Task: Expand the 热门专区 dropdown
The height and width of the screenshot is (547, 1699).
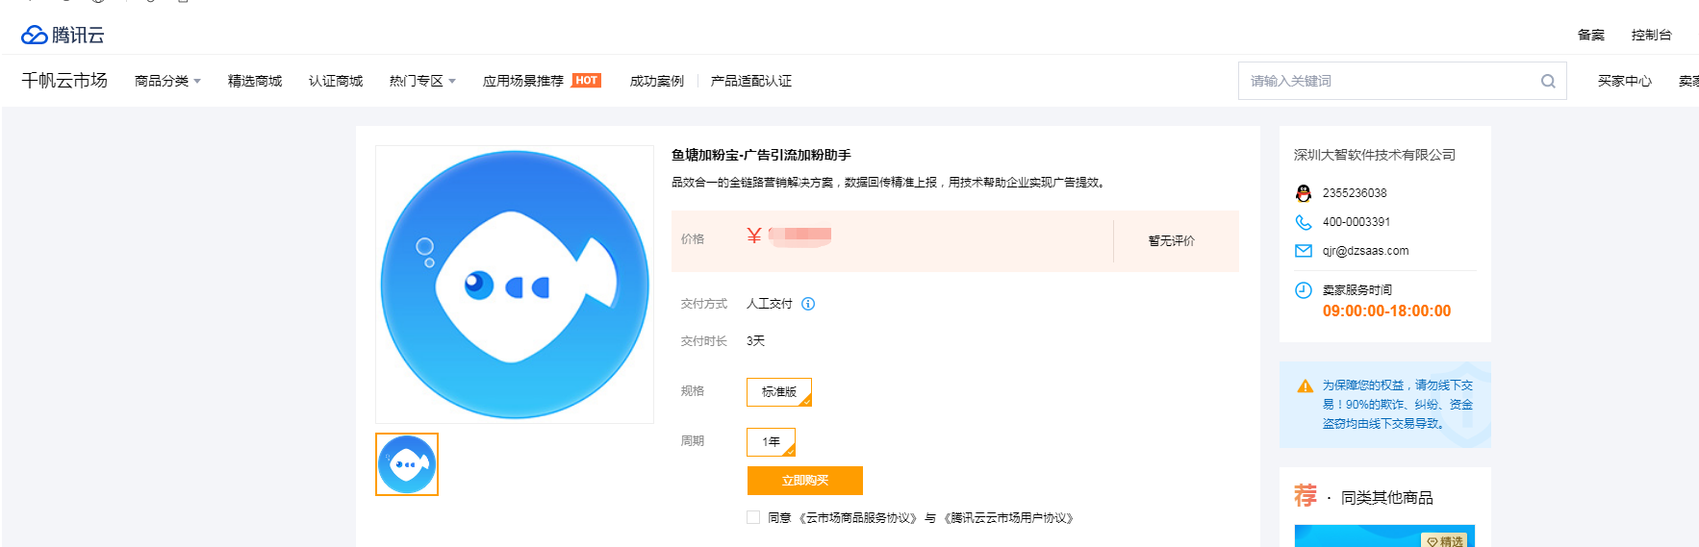Action: (422, 81)
